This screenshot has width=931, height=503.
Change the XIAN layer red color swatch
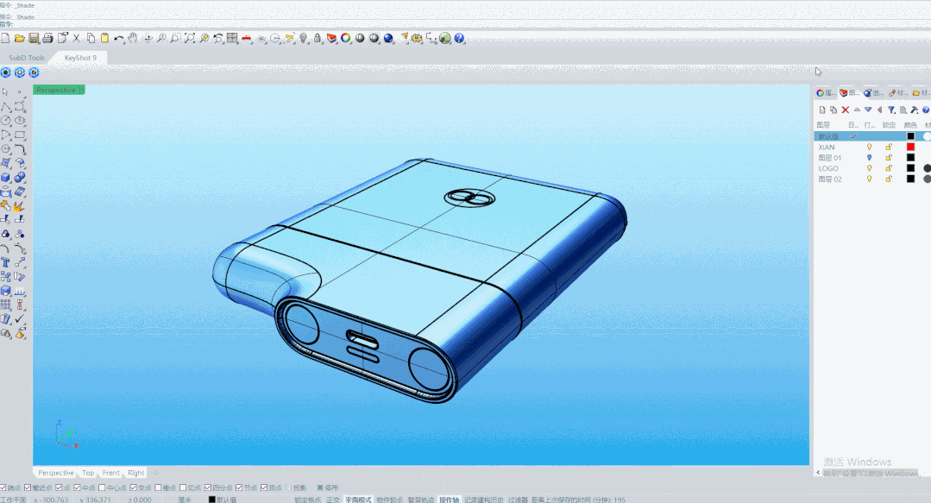[911, 147]
